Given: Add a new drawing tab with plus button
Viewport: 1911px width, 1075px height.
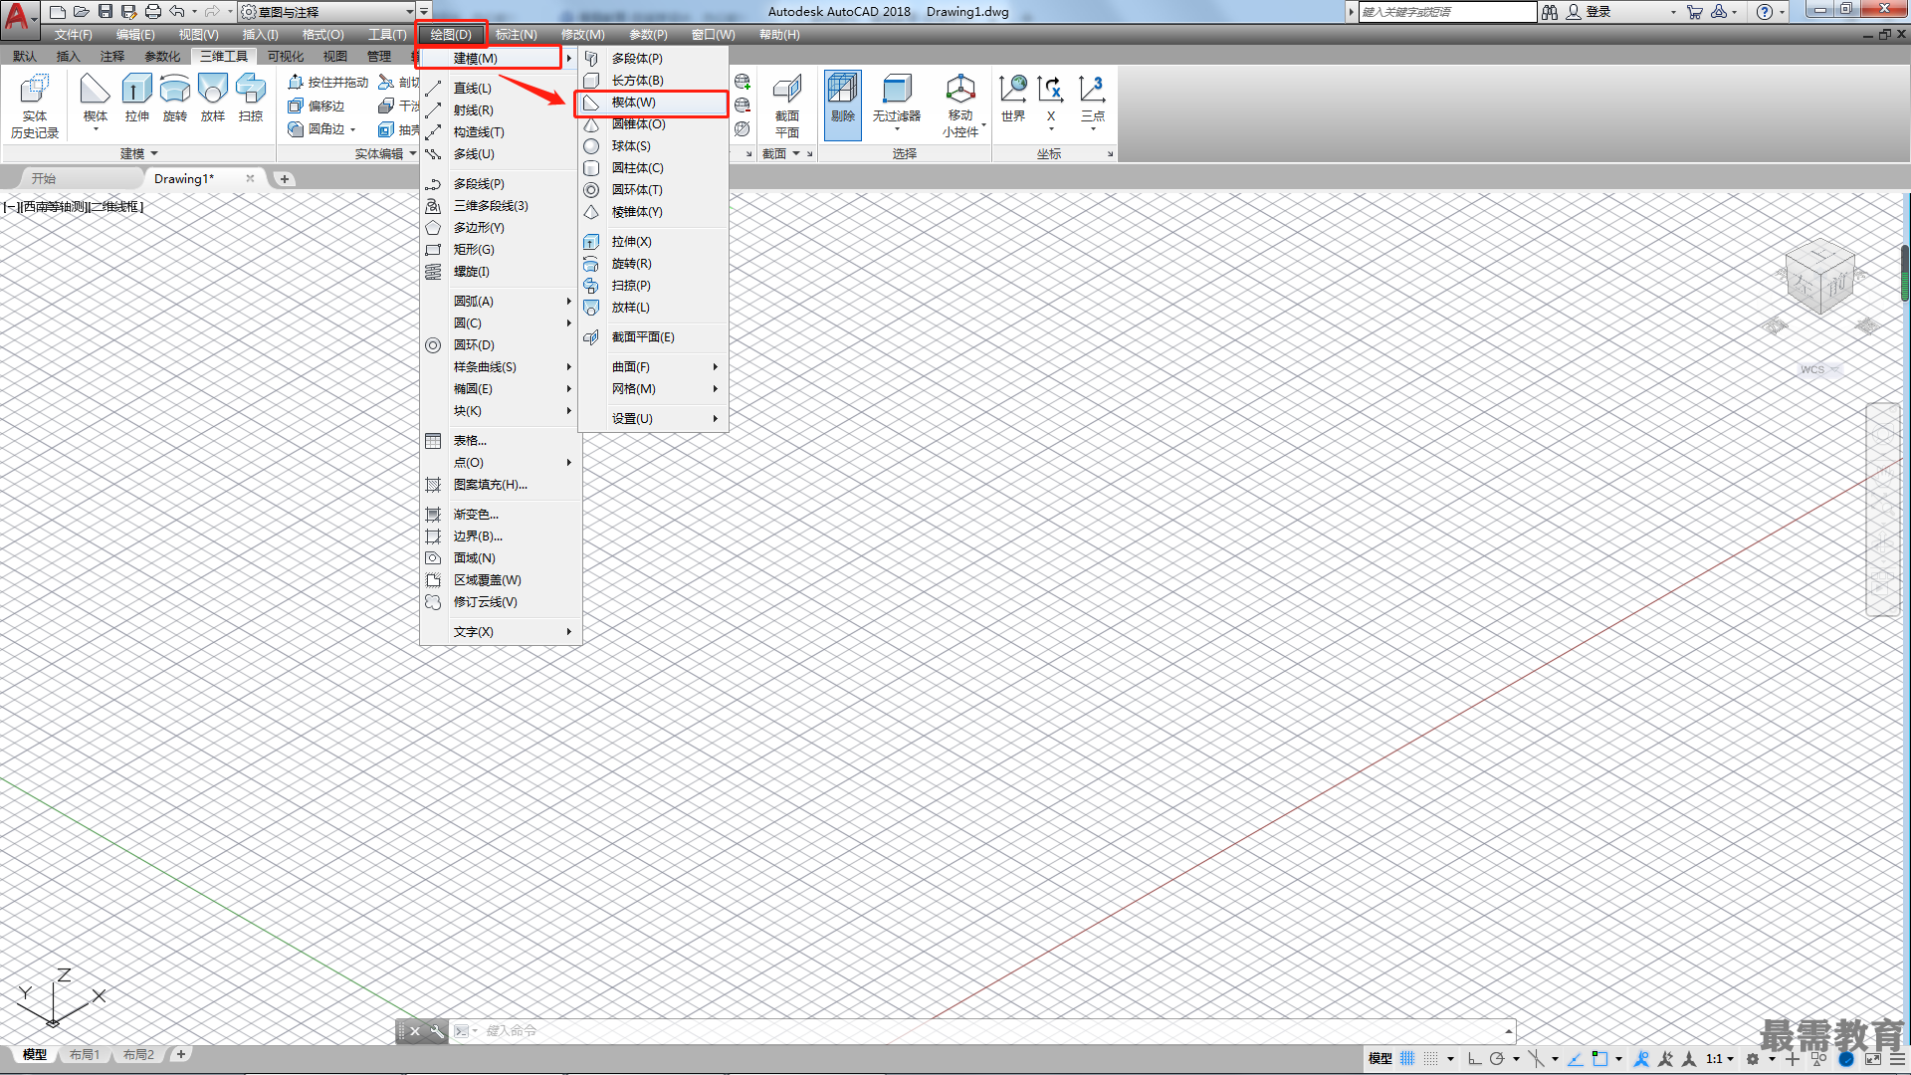Looking at the screenshot, I should 285,179.
